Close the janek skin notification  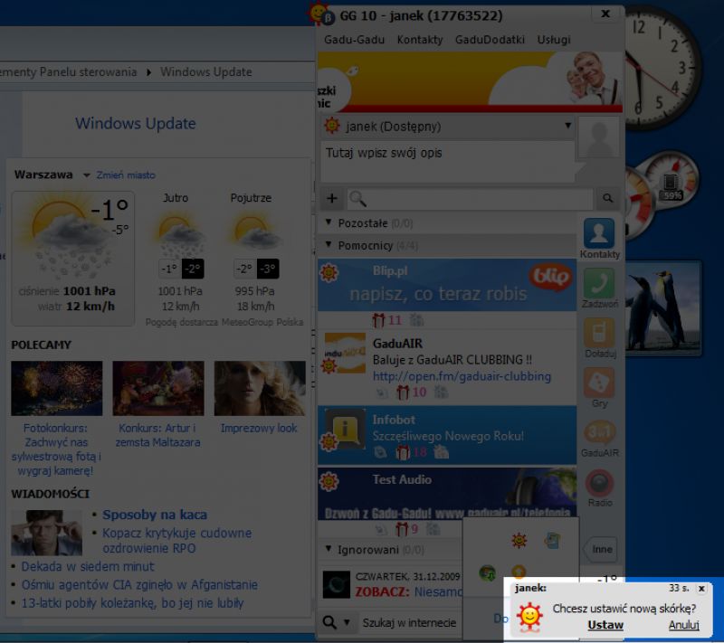701,589
